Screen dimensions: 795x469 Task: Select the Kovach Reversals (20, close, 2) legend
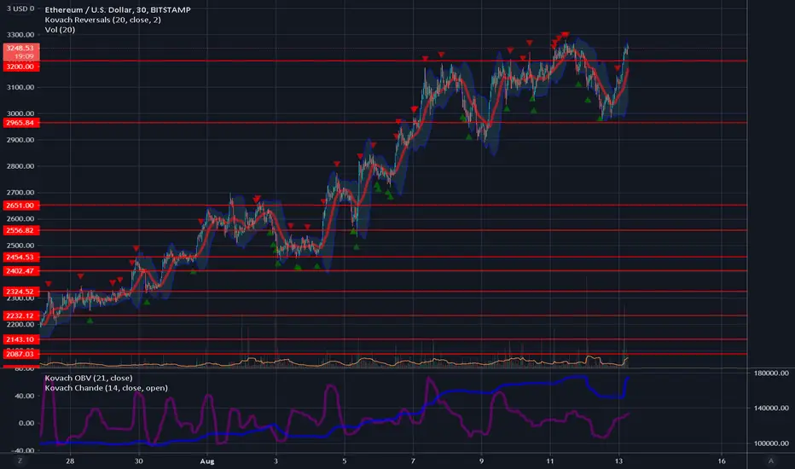103,20
